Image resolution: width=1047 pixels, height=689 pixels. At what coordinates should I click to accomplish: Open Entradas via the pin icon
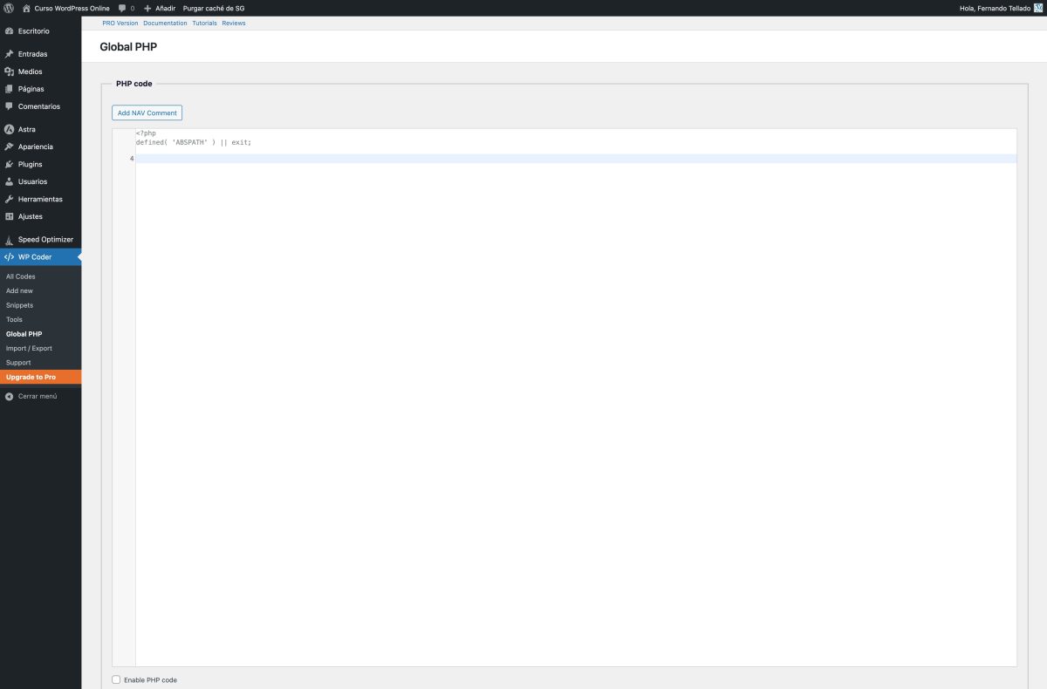[x=9, y=54]
